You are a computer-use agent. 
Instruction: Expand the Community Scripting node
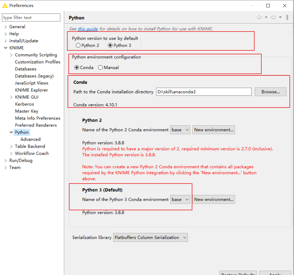11,55
